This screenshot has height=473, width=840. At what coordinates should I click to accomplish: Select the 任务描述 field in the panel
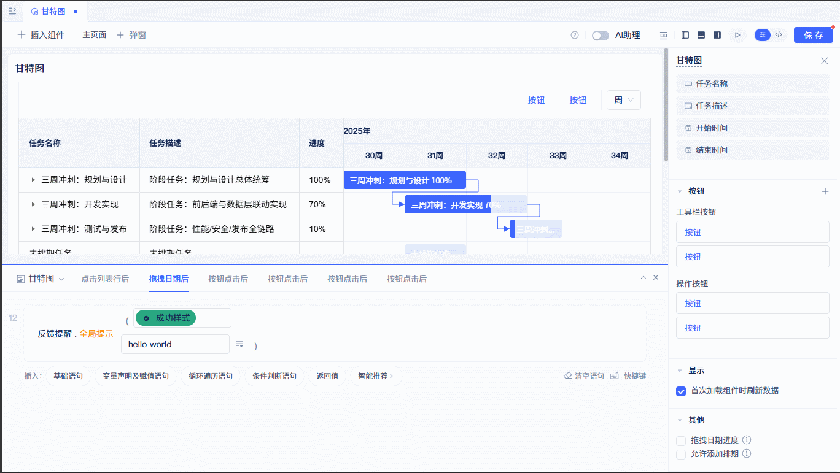coord(753,106)
